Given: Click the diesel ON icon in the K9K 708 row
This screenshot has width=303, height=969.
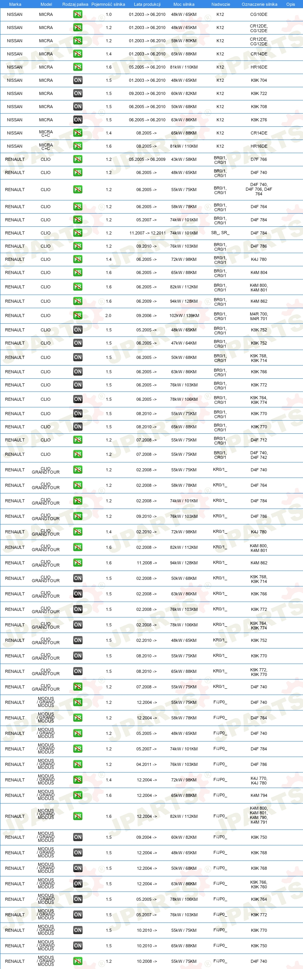Looking at the screenshot, I should [78, 107].
